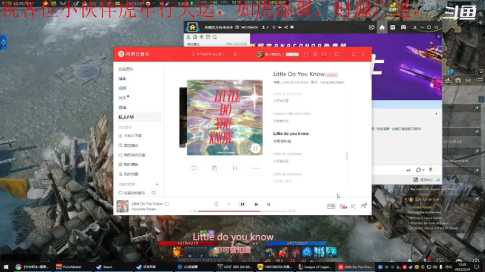This screenshot has height=272, width=485.
Task: Open gamepad tab in stream window header
Action: click(403, 27)
